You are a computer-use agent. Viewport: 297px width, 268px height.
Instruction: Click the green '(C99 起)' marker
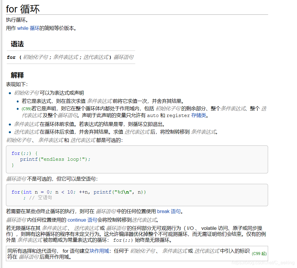[x=259, y=254]
